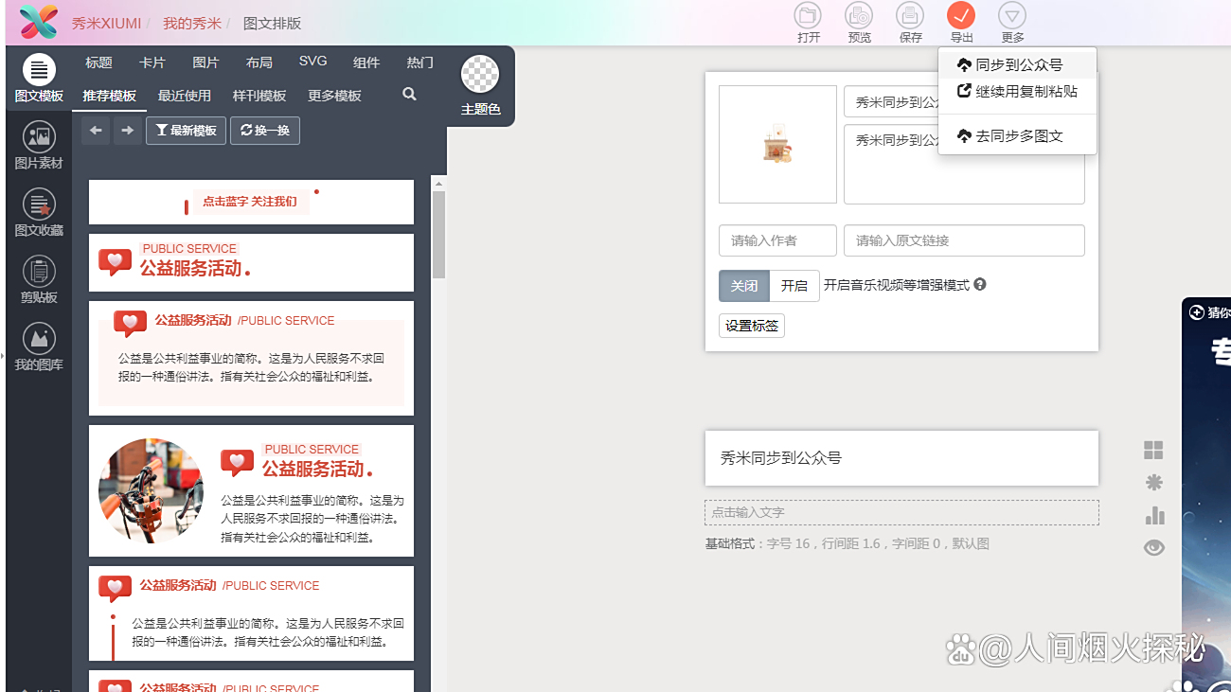
Task: Expand the 更多模板 templates list
Action: tap(334, 96)
